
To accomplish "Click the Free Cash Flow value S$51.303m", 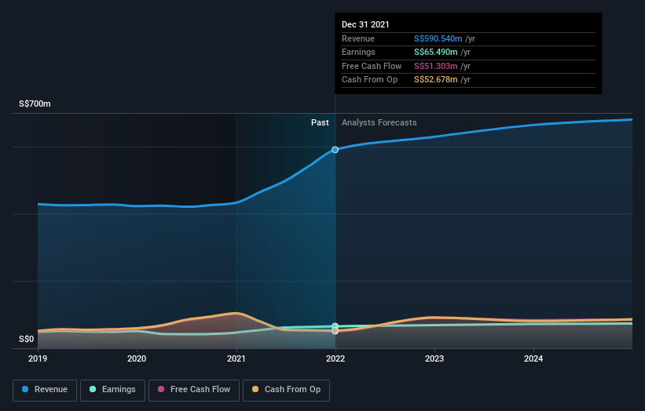I will (x=435, y=66).
